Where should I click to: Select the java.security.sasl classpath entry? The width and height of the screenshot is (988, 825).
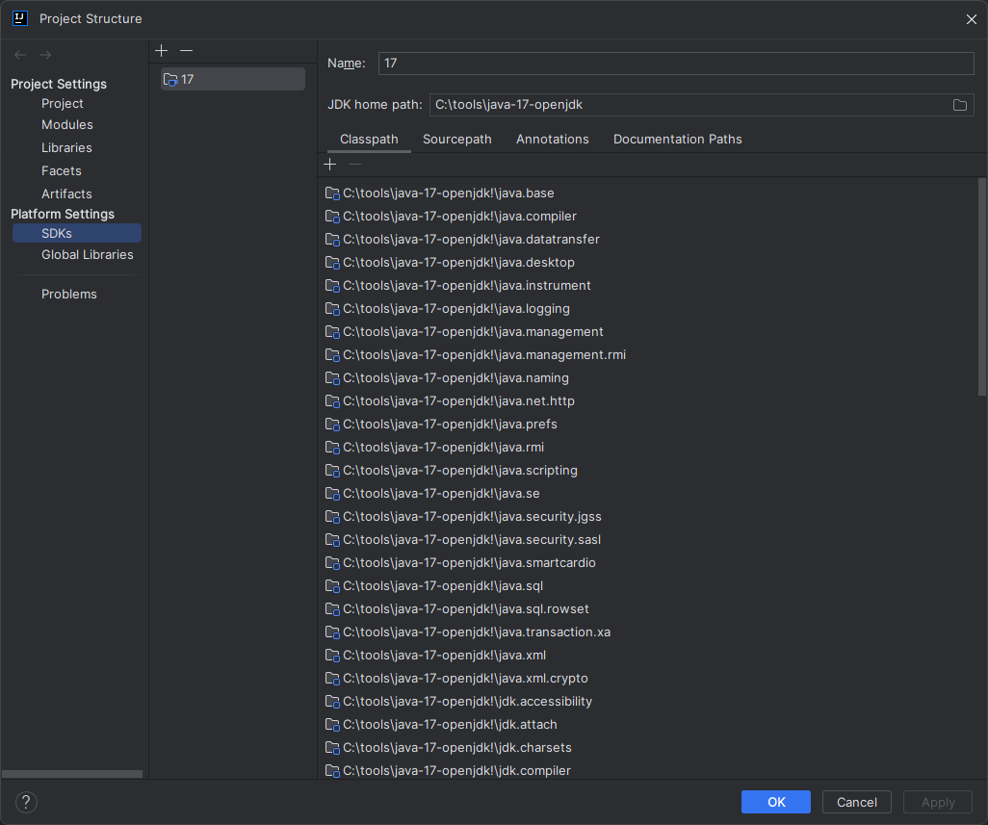coord(463,540)
